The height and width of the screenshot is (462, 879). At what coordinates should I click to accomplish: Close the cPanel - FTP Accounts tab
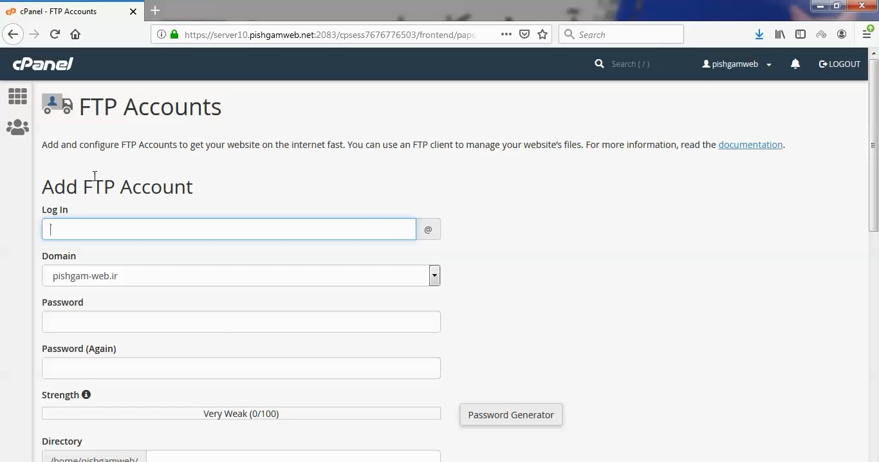(133, 11)
